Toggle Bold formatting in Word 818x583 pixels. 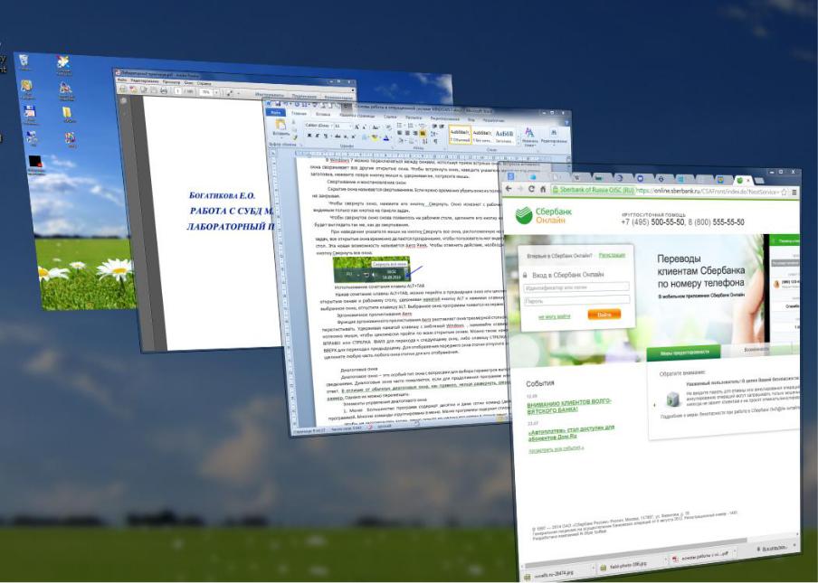coord(309,136)
